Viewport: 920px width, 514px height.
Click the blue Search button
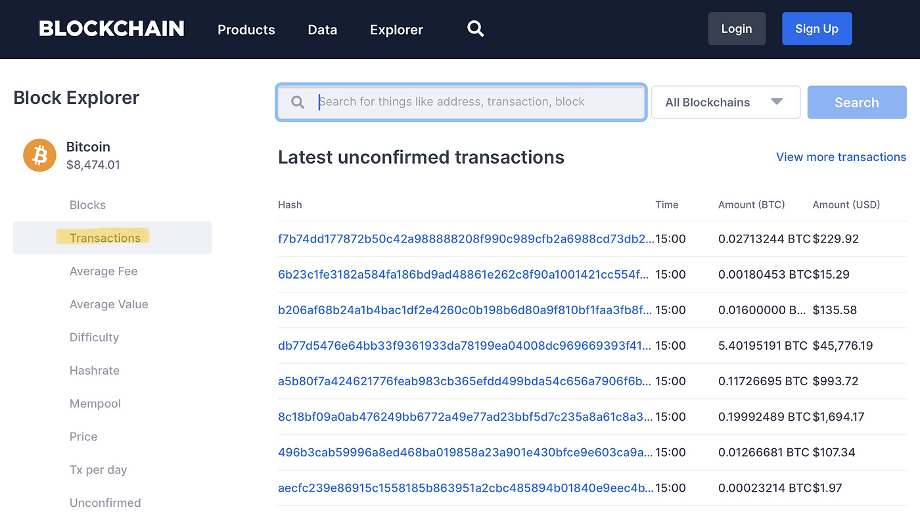point(857,103)
